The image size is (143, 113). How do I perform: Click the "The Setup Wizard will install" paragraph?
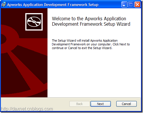(x=91, y=44)
